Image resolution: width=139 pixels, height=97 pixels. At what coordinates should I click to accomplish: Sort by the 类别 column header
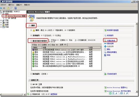pyautogui.click(x=95, y=47)
